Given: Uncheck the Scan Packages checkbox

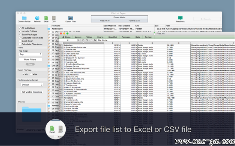Looking at the screenshot, I should tap(20, 34).
